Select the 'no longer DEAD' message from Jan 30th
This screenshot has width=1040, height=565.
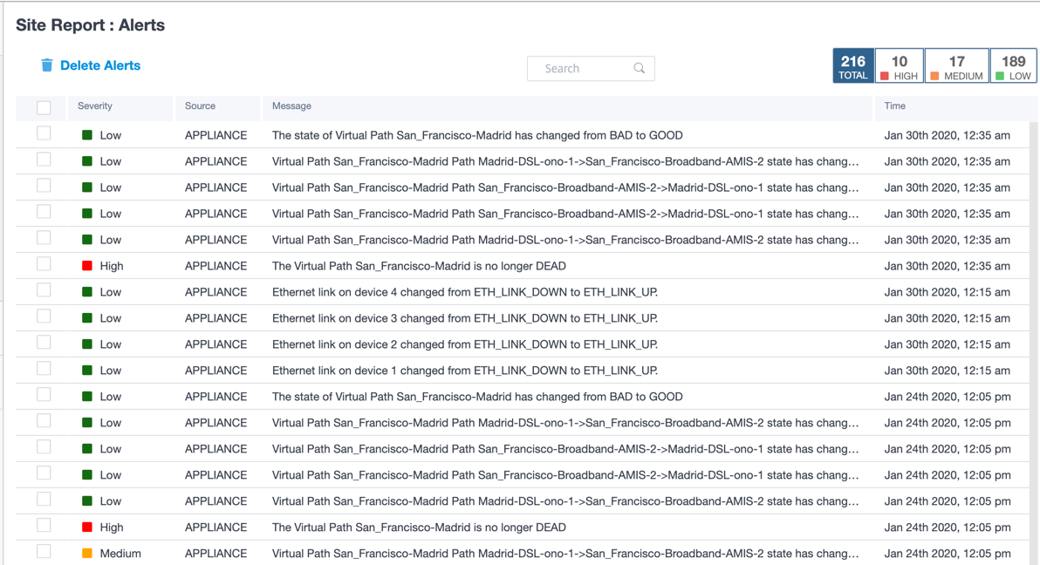[419, 266]
